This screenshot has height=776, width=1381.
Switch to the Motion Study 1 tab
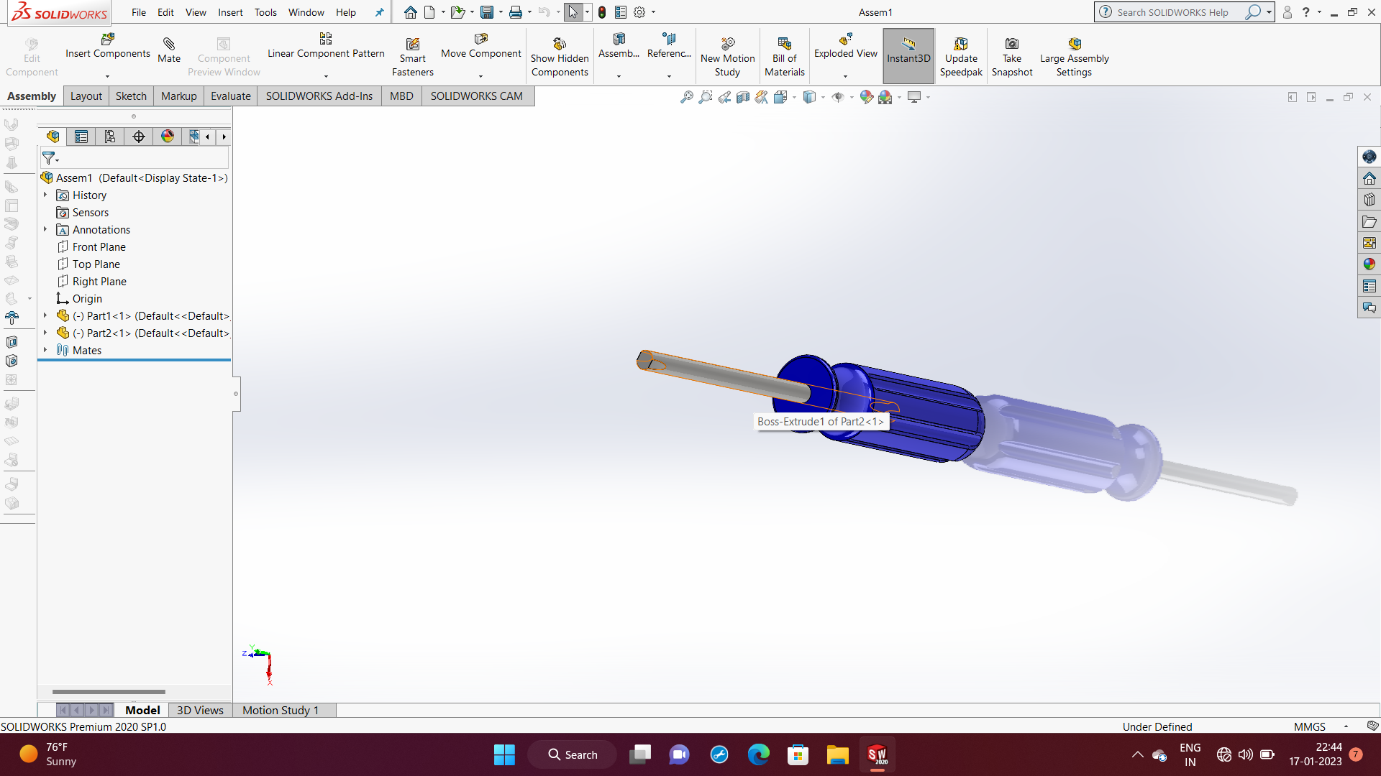(x=281, y=710)
